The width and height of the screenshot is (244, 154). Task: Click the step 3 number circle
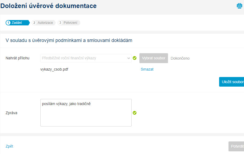click(60, 23)
